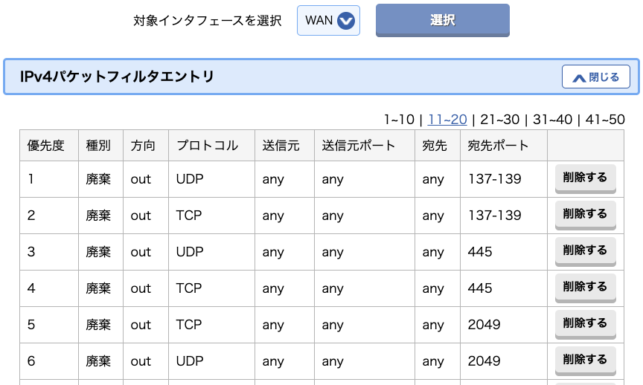Go to entries page 21~30
Image resolution: width=643 pixels, height=385 pixels.
[x=499, y=120]
